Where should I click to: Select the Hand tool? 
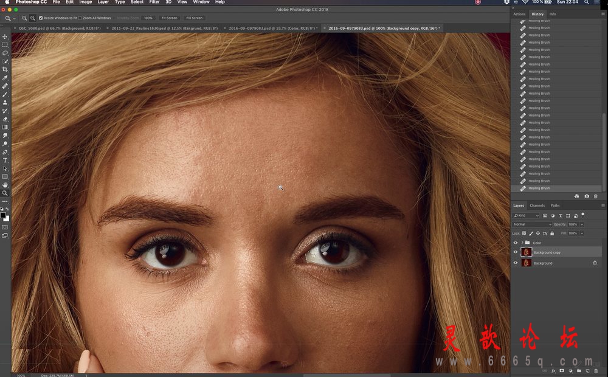[5, 185]
